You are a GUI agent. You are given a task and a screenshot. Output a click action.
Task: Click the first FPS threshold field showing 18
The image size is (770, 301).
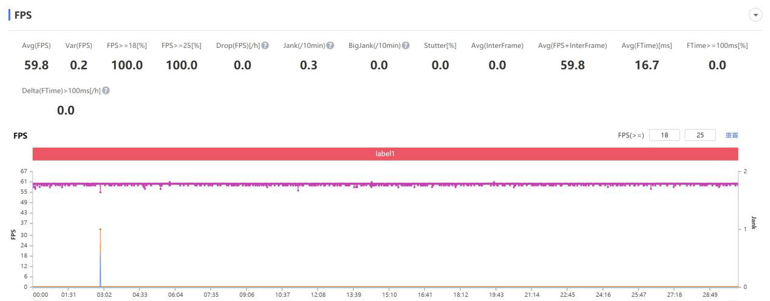coord(664,135)
